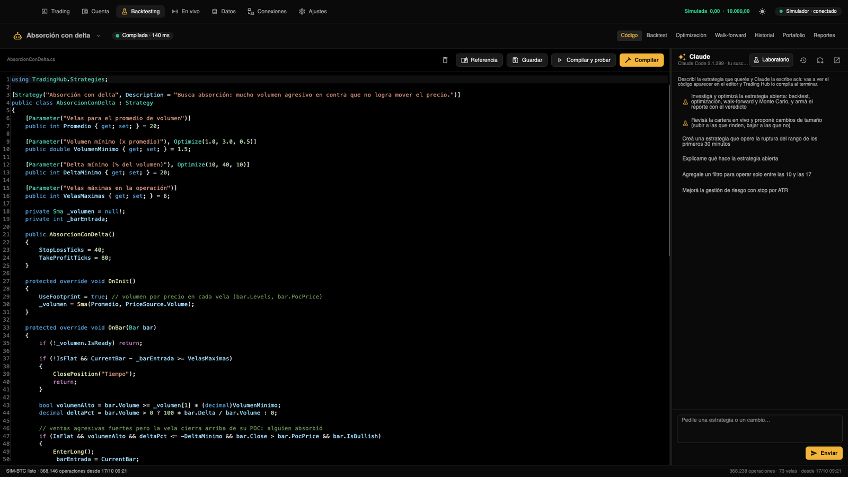The image size is (848, 477).
Task: Open the Portafolio tab
Action: click(x=793, y=36)
